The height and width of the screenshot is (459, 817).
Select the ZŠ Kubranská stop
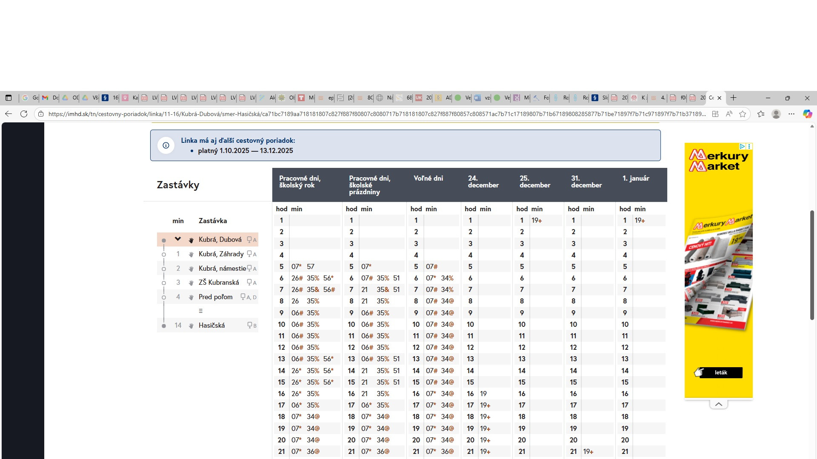[x=218, y=282]
